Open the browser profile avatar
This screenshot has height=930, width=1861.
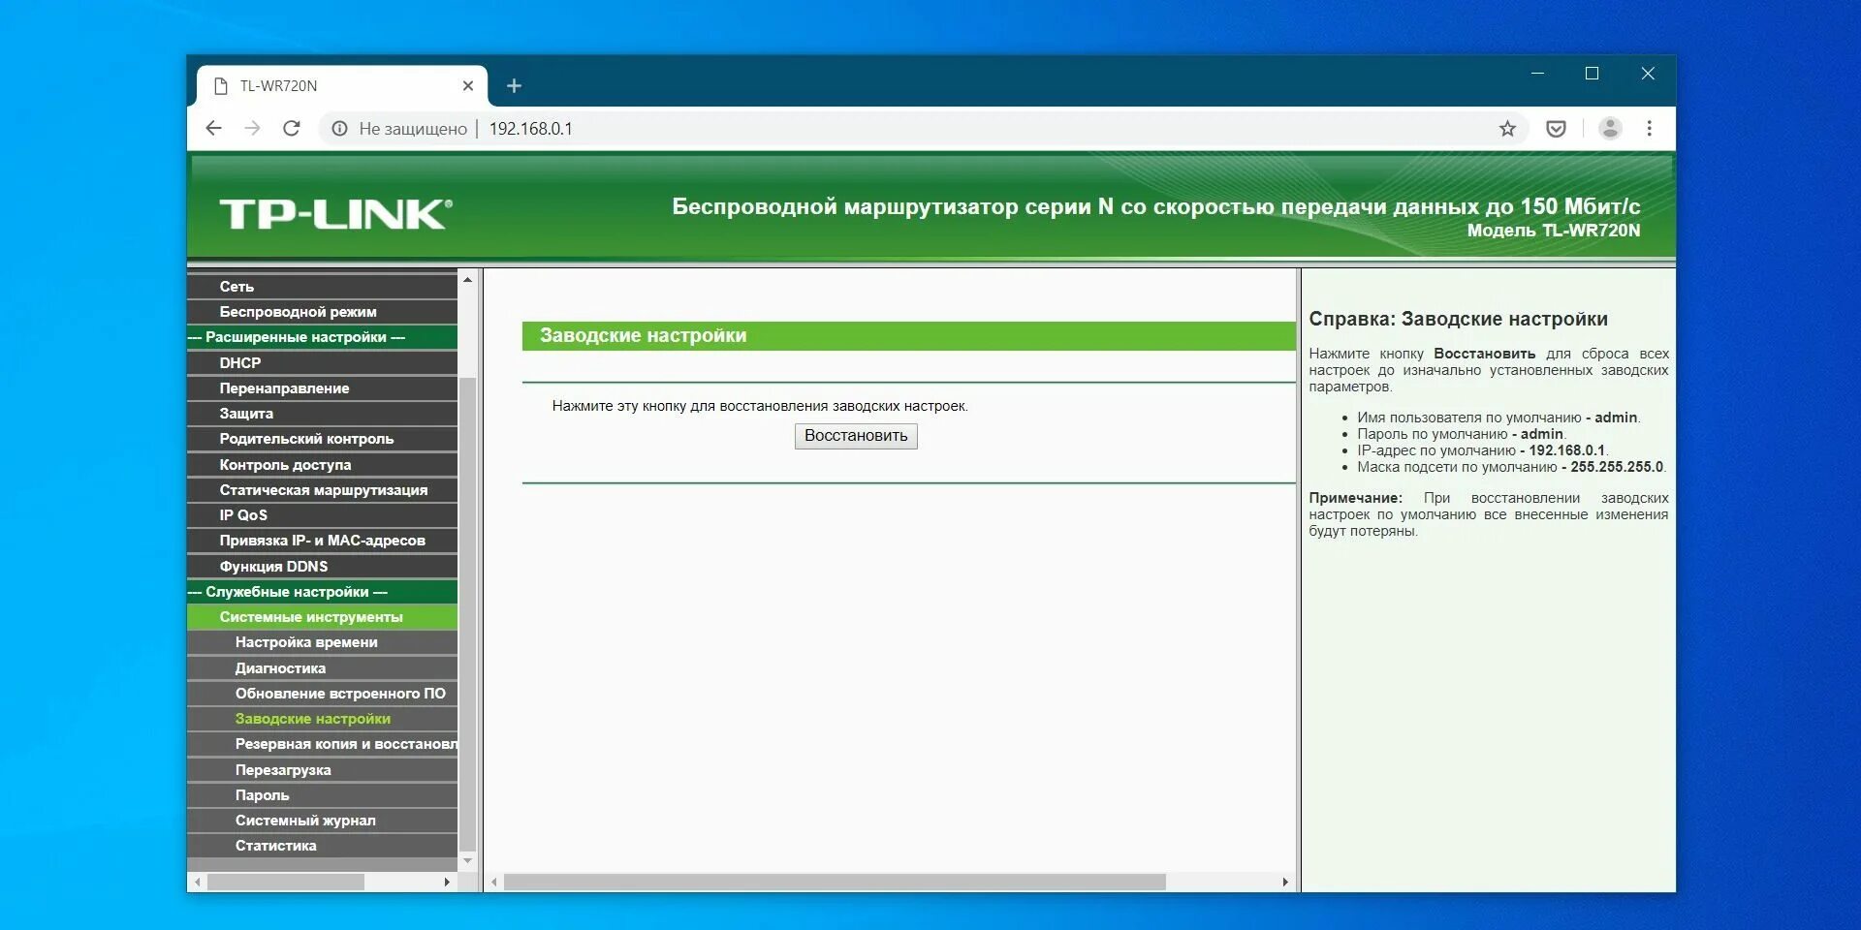(1610, 128)
